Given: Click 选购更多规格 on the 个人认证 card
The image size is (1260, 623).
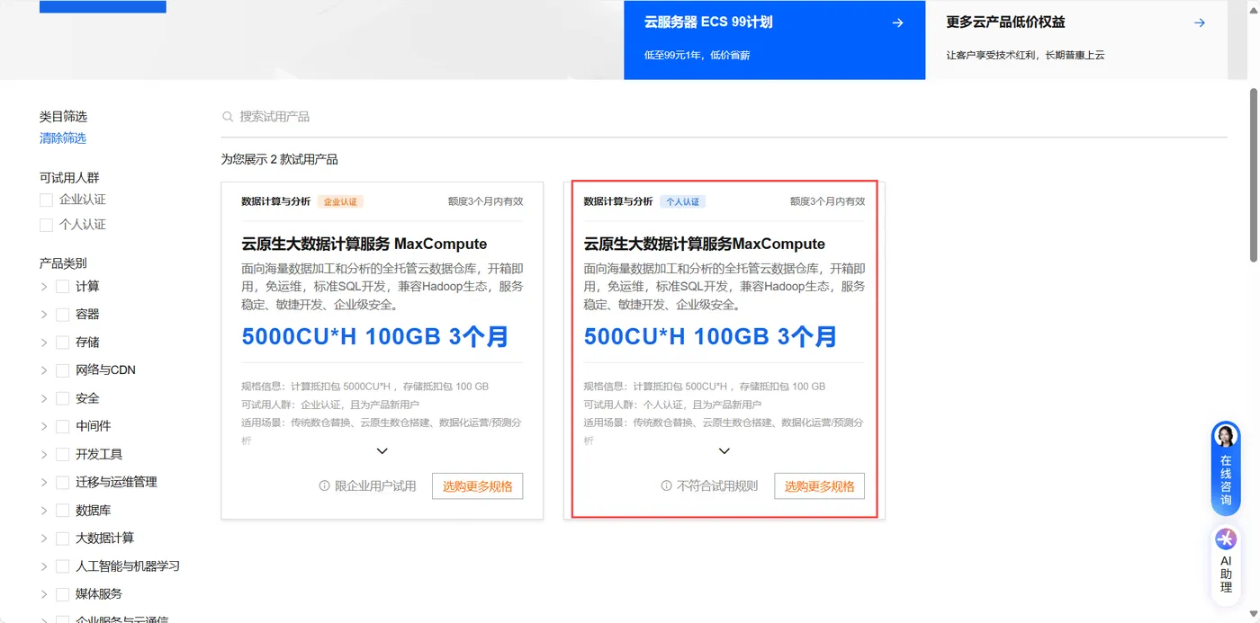Looking at the screenshot, I should pyautogui.click(x=819, y=486).
